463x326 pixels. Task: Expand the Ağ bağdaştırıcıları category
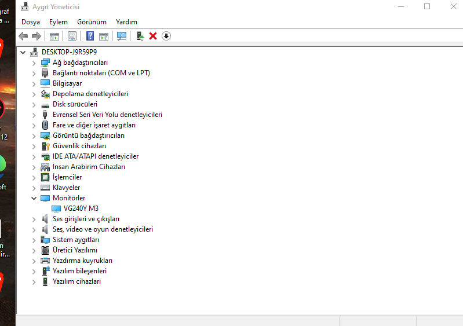(x=34, y=63)
